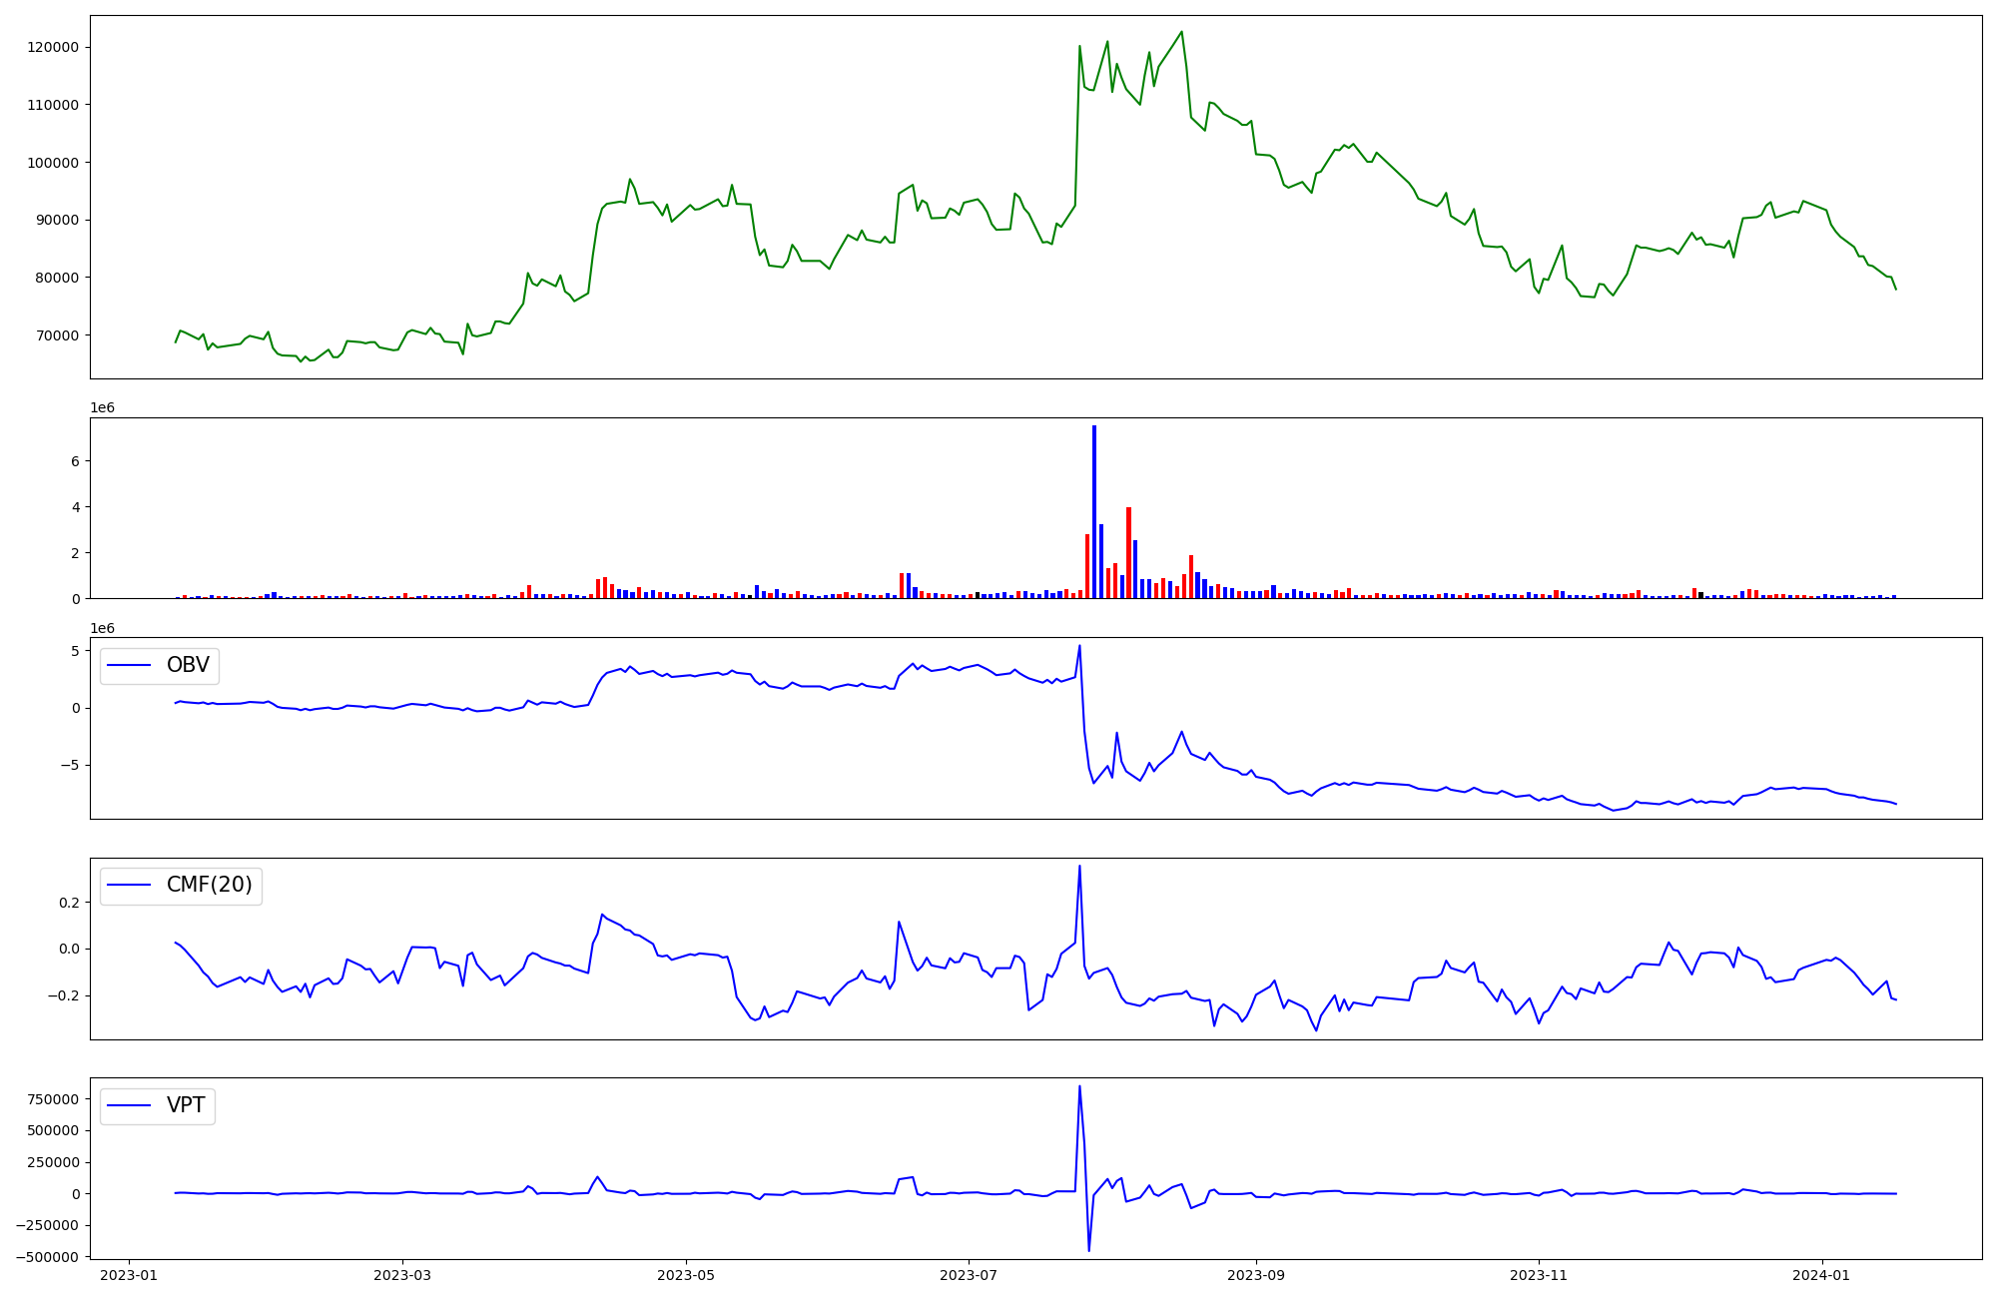Image resolution: width=1997 pixels, height=1298 pixels.
Task: Click the OBV legend box
Action: point(159,666)
